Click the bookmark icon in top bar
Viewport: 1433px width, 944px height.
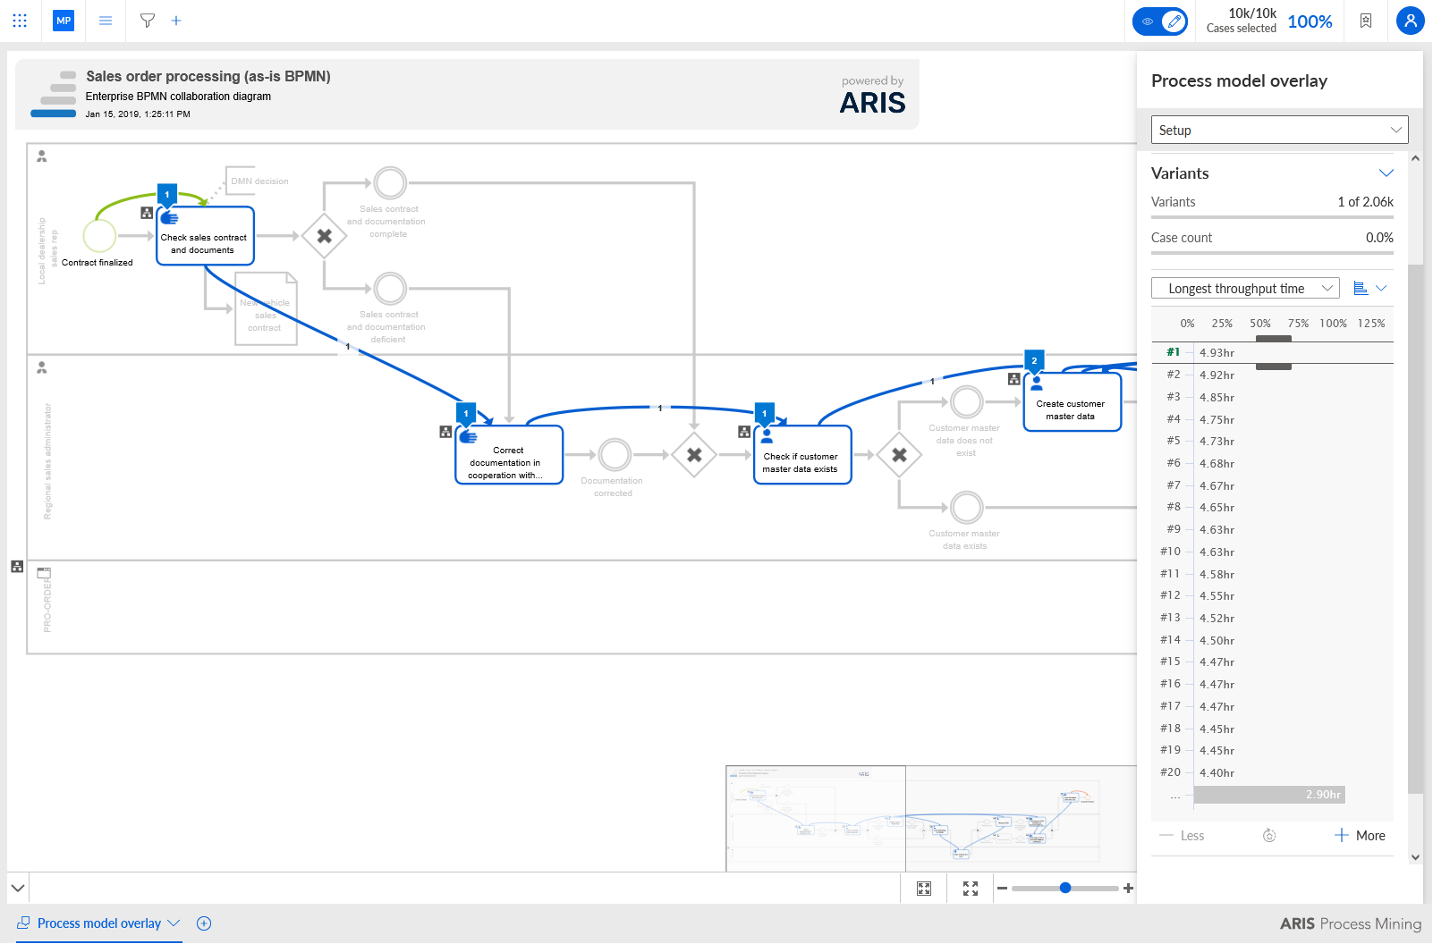point(1366,21)
